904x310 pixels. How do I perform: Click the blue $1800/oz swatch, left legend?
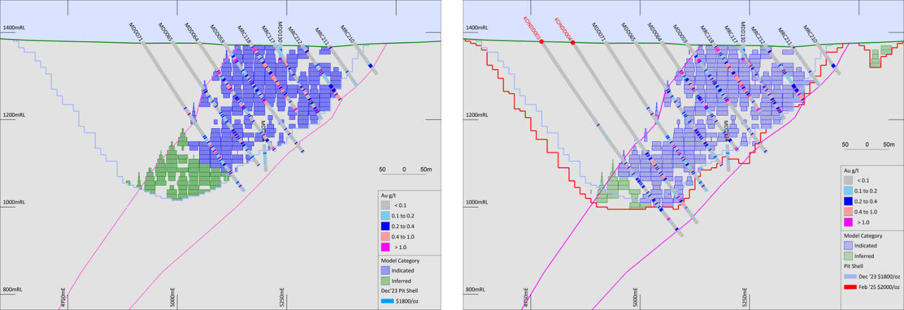click(x=387, y=301)
